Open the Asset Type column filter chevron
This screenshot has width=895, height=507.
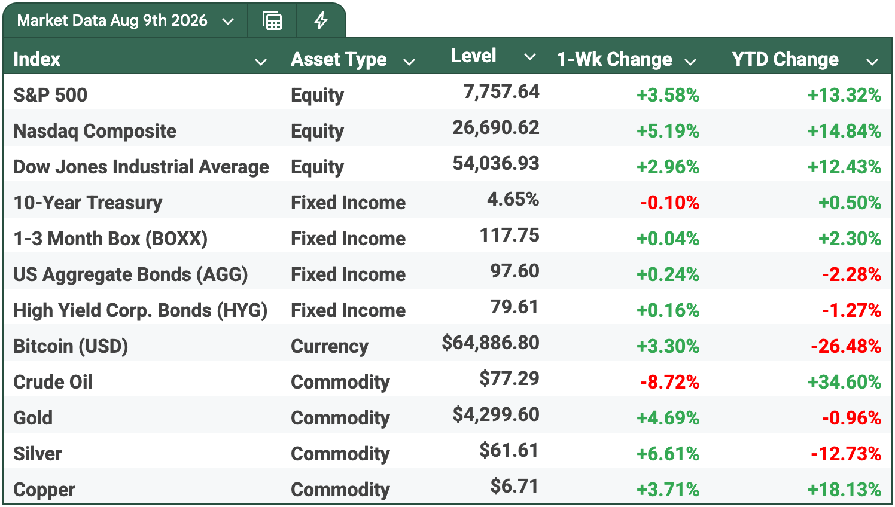409,62
